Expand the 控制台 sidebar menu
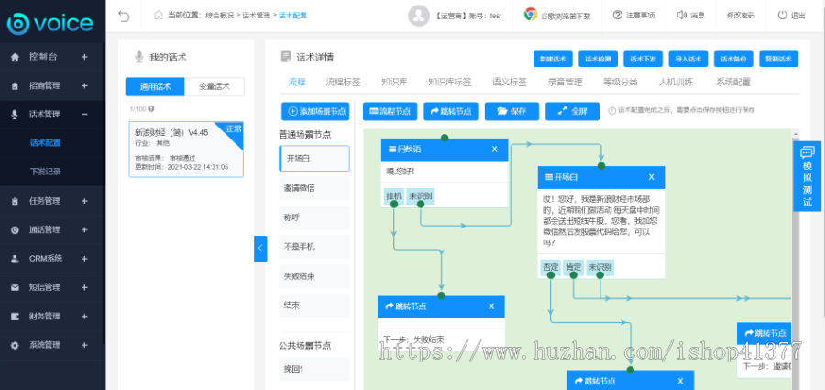Screen dimensions: 825x390 point(84,57)
